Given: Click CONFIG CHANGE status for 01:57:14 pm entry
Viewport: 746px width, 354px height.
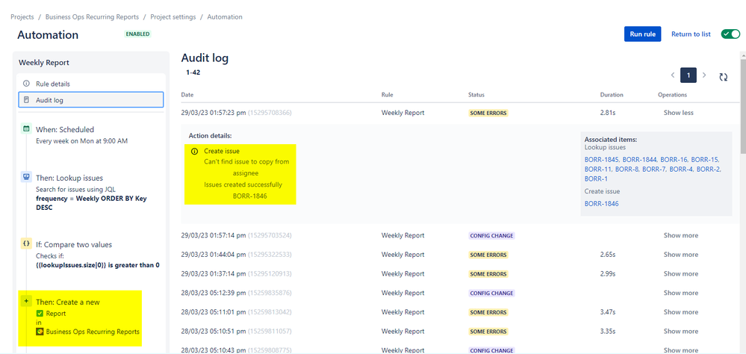Looking at the screenshot, I should pyautogui.click(x=491, y=235).
